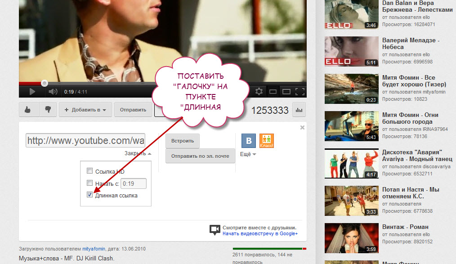The width and height of the screenshot is (456, 264).
Task: Share to Odnoklassniki Класс! icon
Action: (267, 141)
